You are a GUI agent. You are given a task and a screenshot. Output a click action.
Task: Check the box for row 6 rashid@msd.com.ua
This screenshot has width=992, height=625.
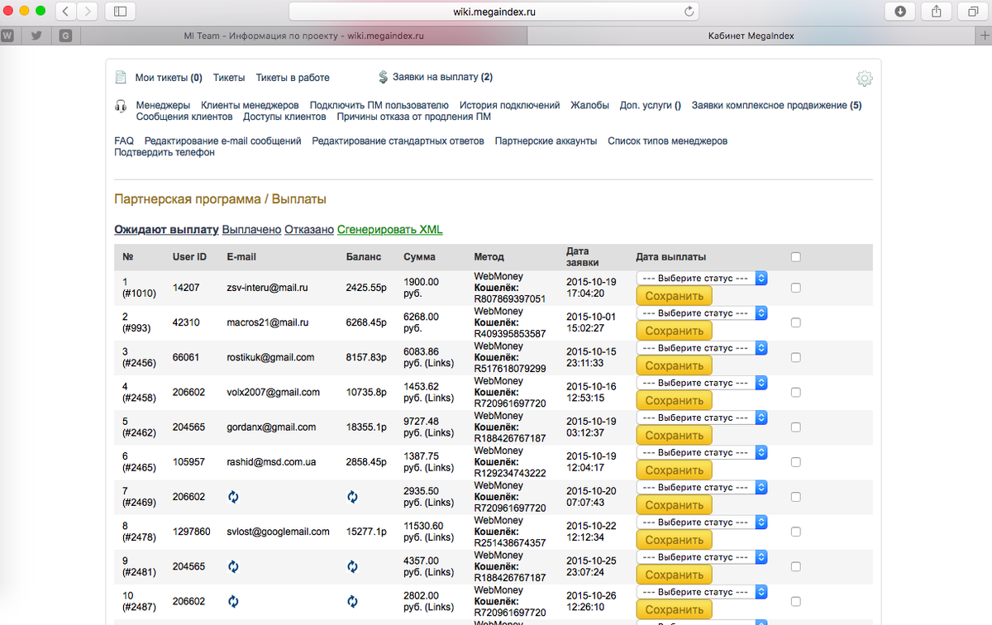[x=795, y=462]
